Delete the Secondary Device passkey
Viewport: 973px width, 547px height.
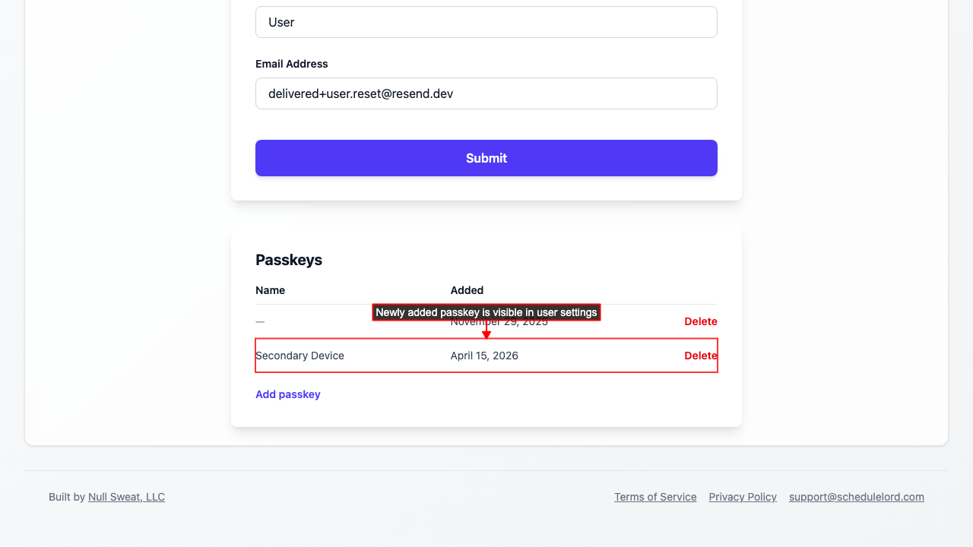[700, 356]
